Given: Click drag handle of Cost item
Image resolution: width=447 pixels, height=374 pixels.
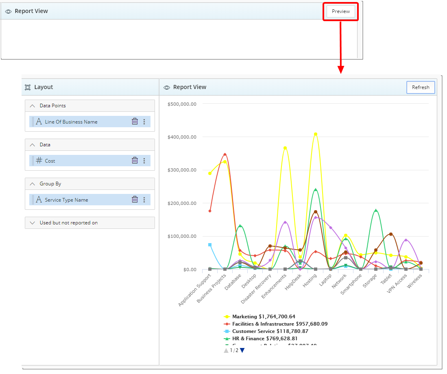Looking at the screenshot, I should tap(33, 161).
